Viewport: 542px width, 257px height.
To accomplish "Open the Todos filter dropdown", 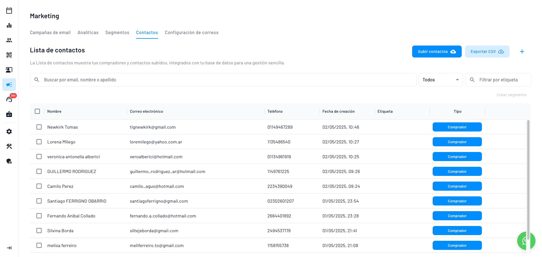I will pyautogui.click(x=441, y=80).
